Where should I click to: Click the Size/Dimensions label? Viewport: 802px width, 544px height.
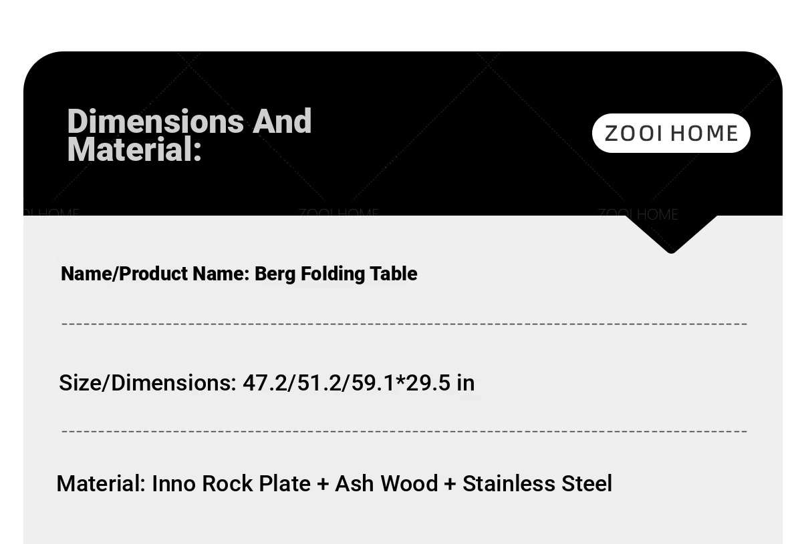pyautogui.click(x=148, y=383)
